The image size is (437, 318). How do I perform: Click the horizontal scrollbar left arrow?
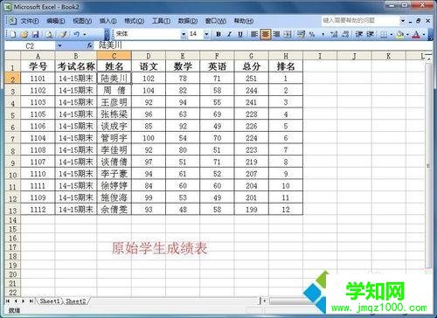coord(264,301)
